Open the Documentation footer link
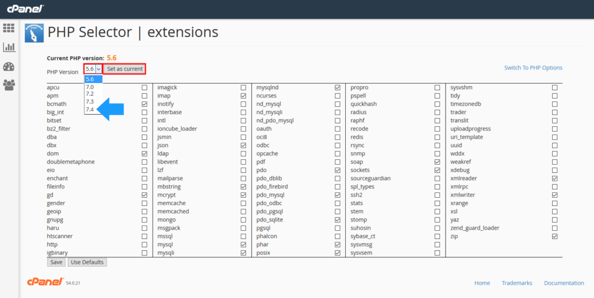The height and width of the screenshot is (298, 594). 564,283
